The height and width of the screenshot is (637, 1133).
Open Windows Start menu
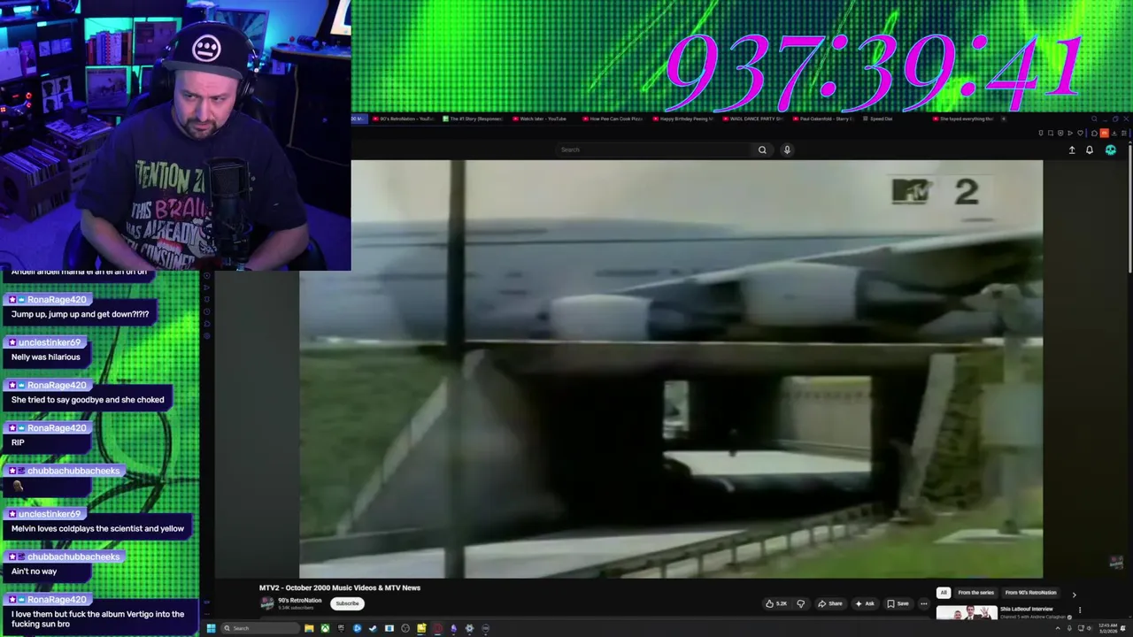tap(211, 628)
